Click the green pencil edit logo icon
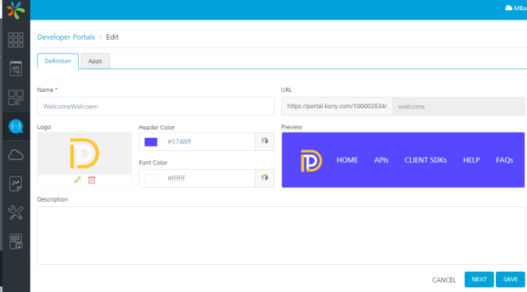Image resolution: width=527 pixels, height=292 pixels. (77, 180)
